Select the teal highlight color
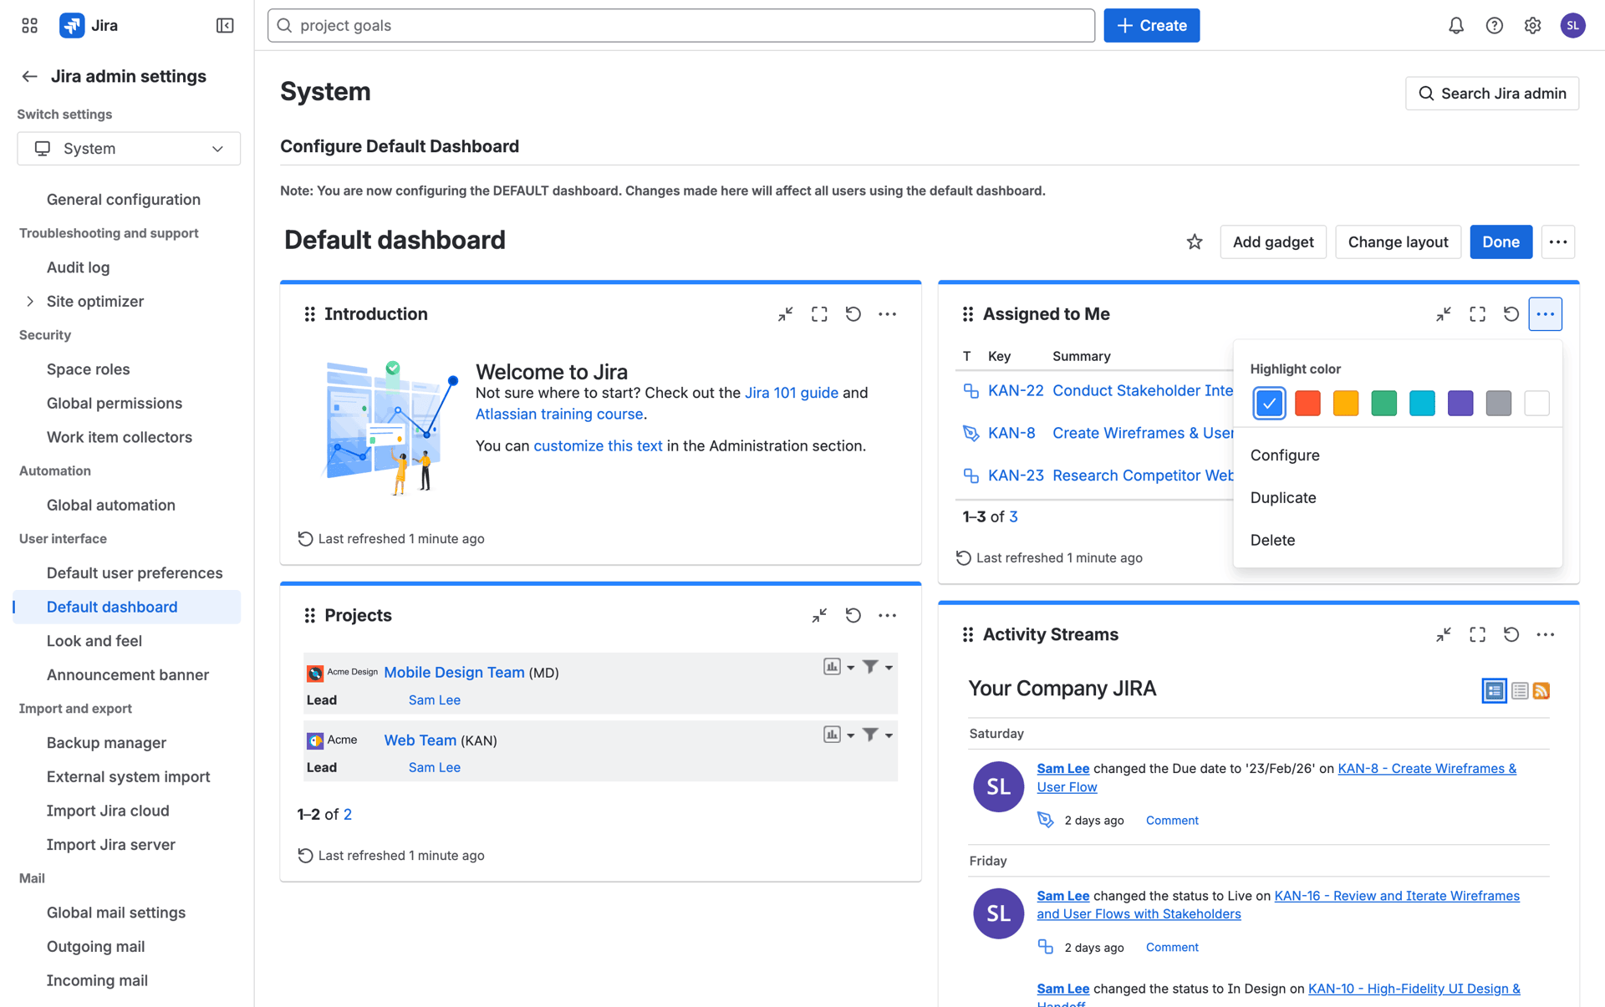This screenshot has width=1605, height=1007. (x=1422, y=404)
